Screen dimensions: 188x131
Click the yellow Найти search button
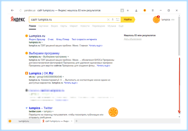click(128, 19)
